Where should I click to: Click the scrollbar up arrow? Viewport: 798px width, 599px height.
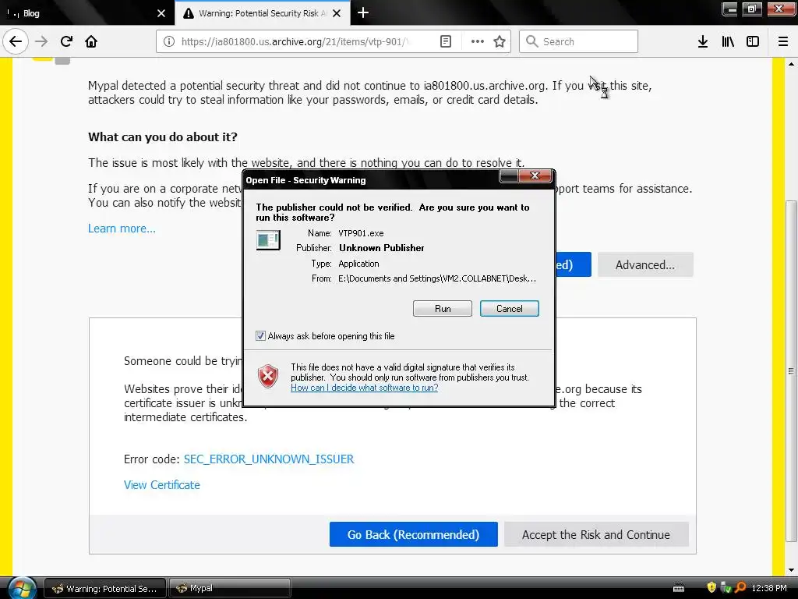(791, 64)
